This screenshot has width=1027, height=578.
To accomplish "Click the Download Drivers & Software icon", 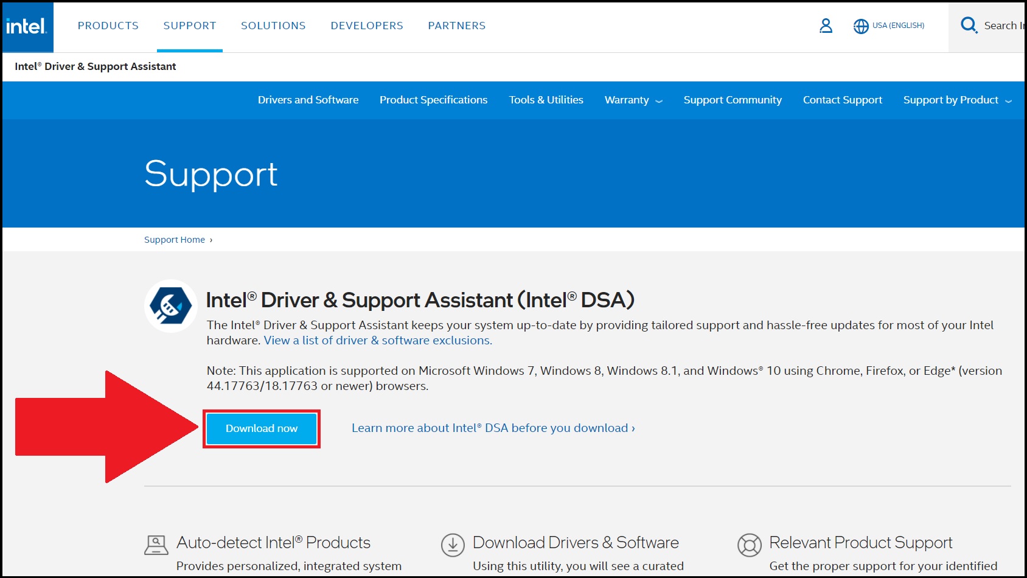I will [453, 545].
